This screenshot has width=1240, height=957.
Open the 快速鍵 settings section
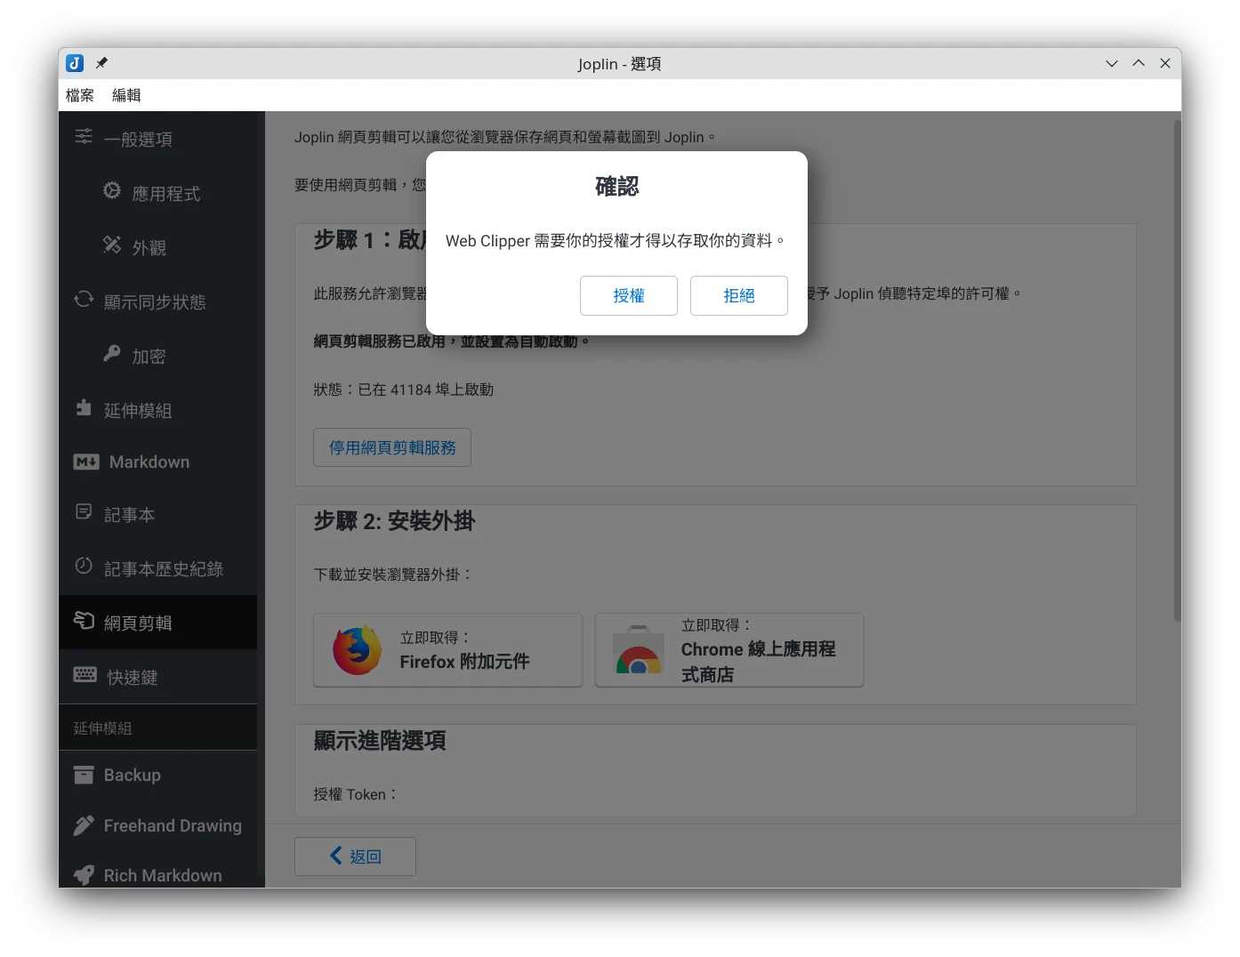pos(158,677)
